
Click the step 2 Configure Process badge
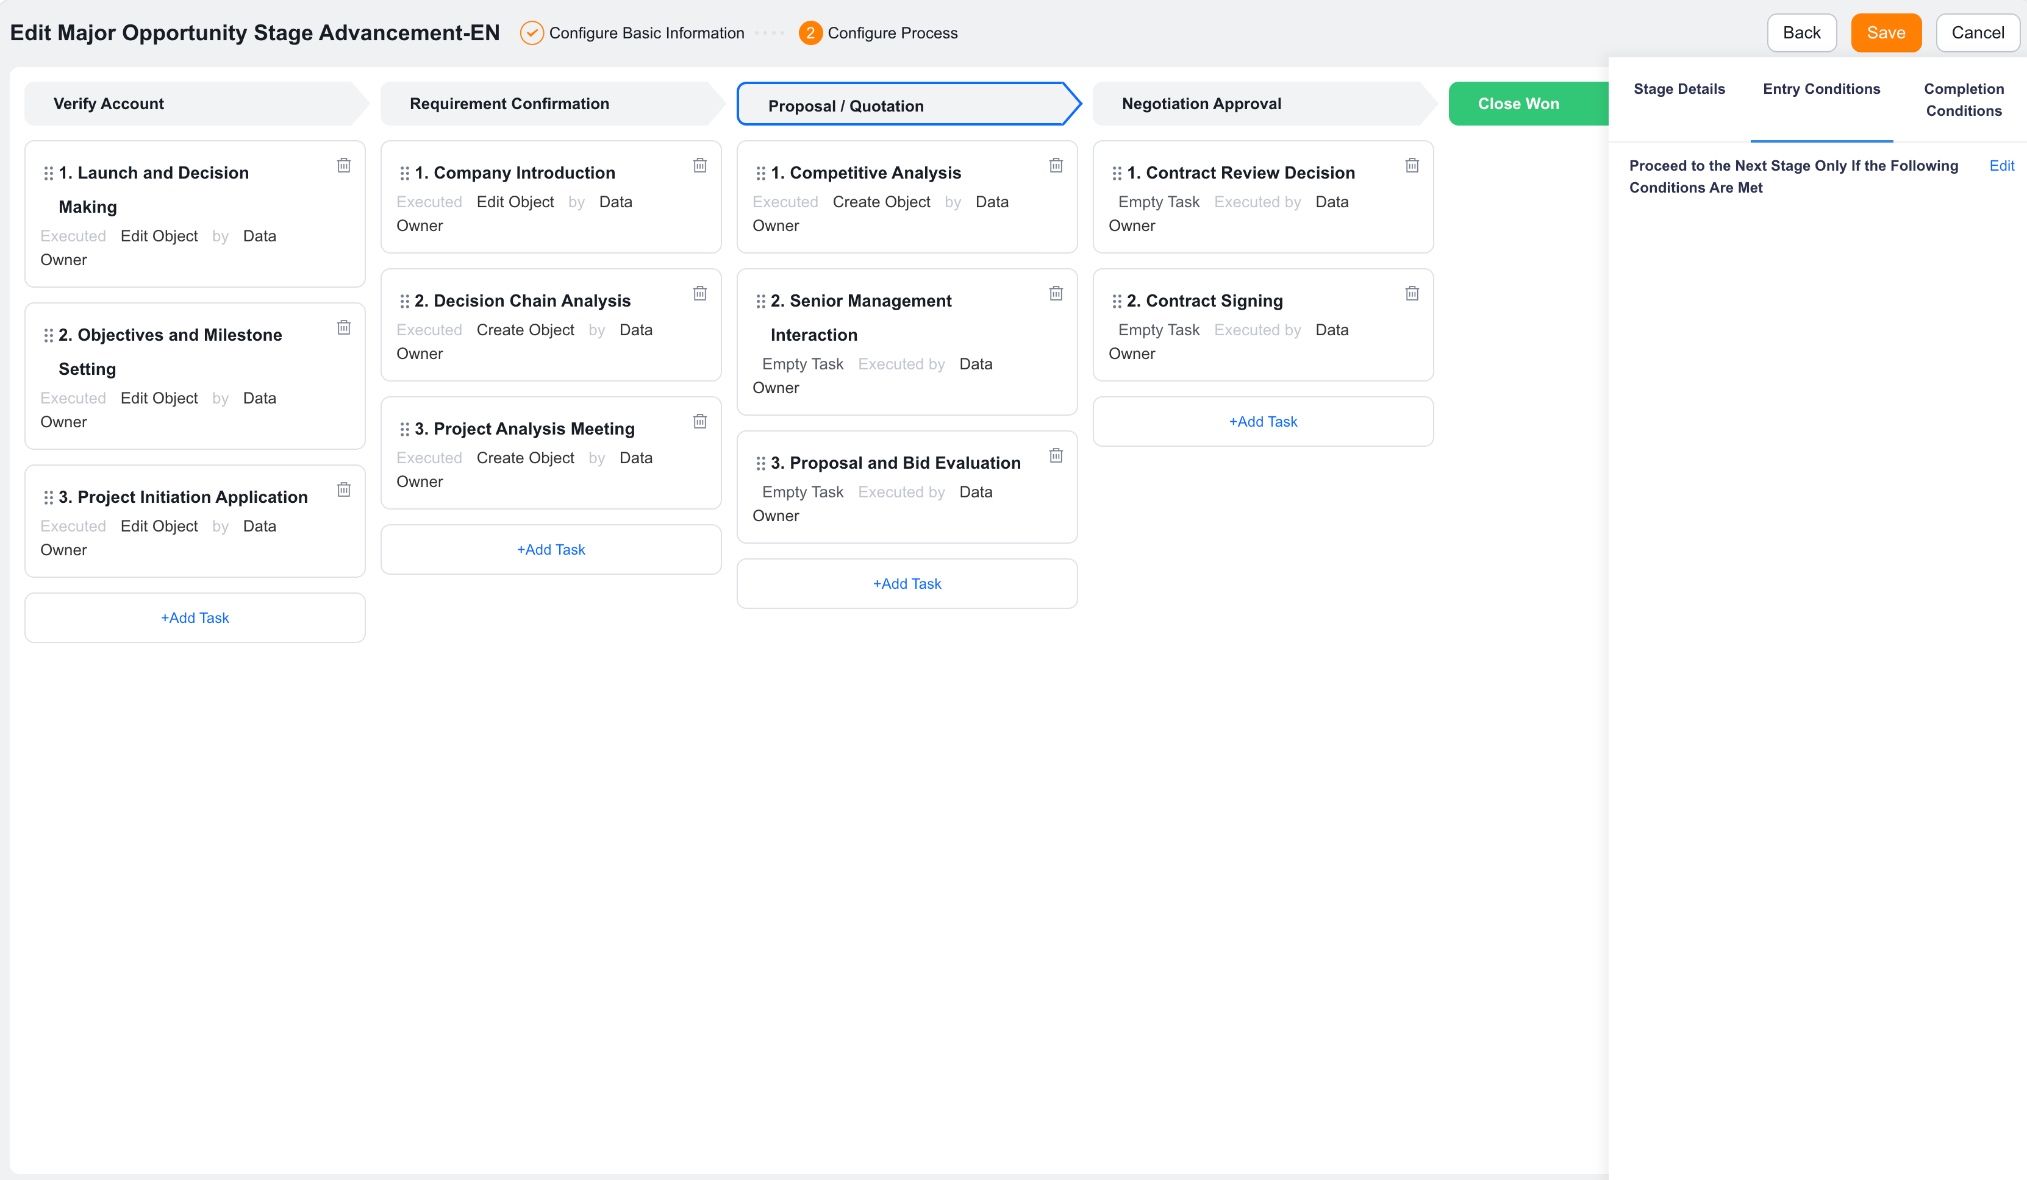[x=810, y=33]
